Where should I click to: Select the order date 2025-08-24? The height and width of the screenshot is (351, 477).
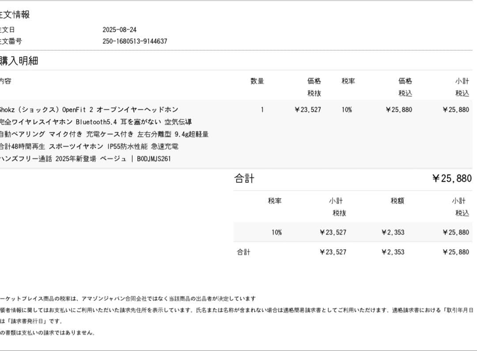pyautogui.click(x=119, y=29)
